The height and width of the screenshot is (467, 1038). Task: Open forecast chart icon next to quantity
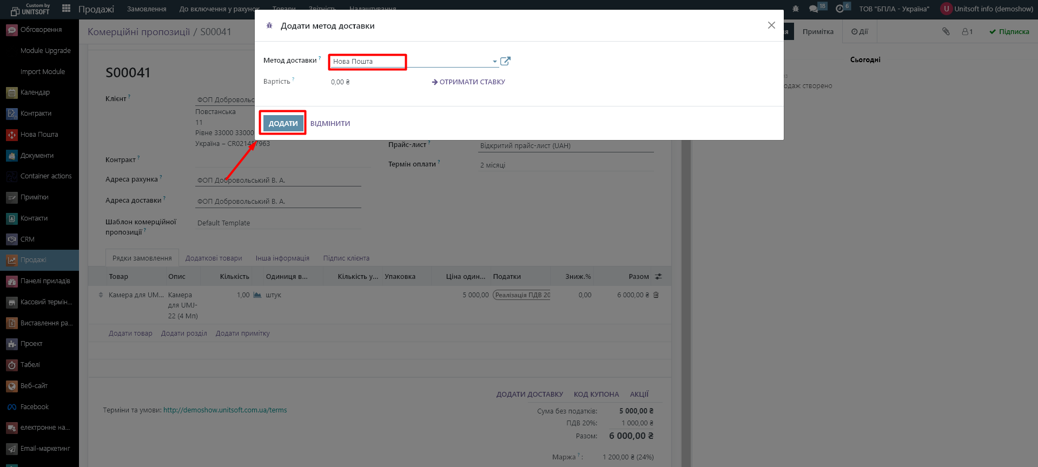257,295
